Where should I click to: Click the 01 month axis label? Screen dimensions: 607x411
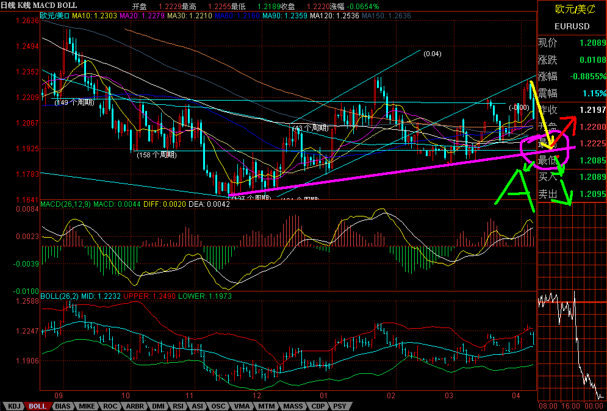pos(324,396)
